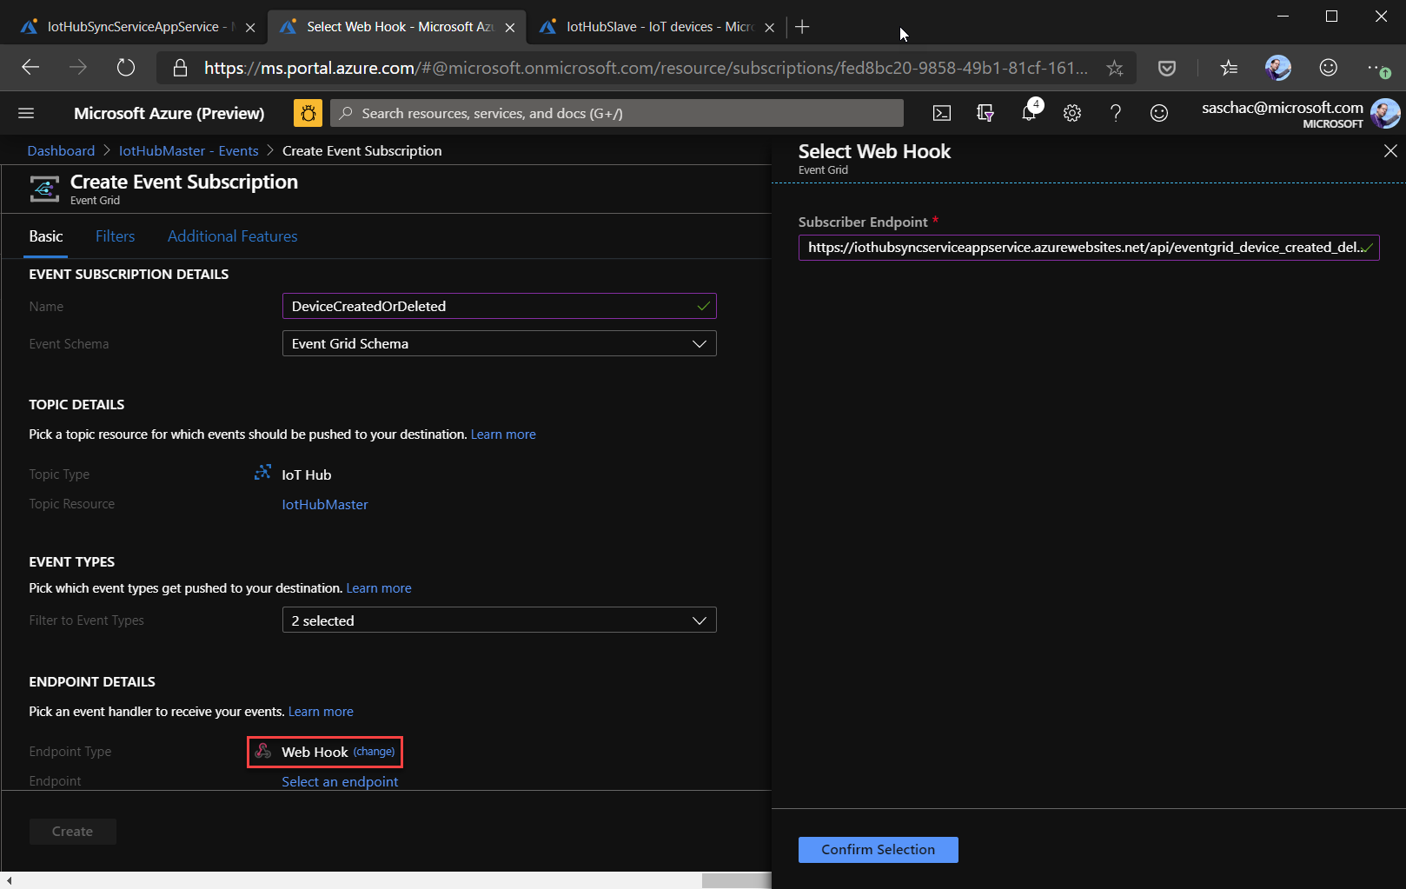Image resolution: width=1406 pixels, height=889 pixels.
Task: Open Azure feedback smiley icon
Action: point(1159,113)
